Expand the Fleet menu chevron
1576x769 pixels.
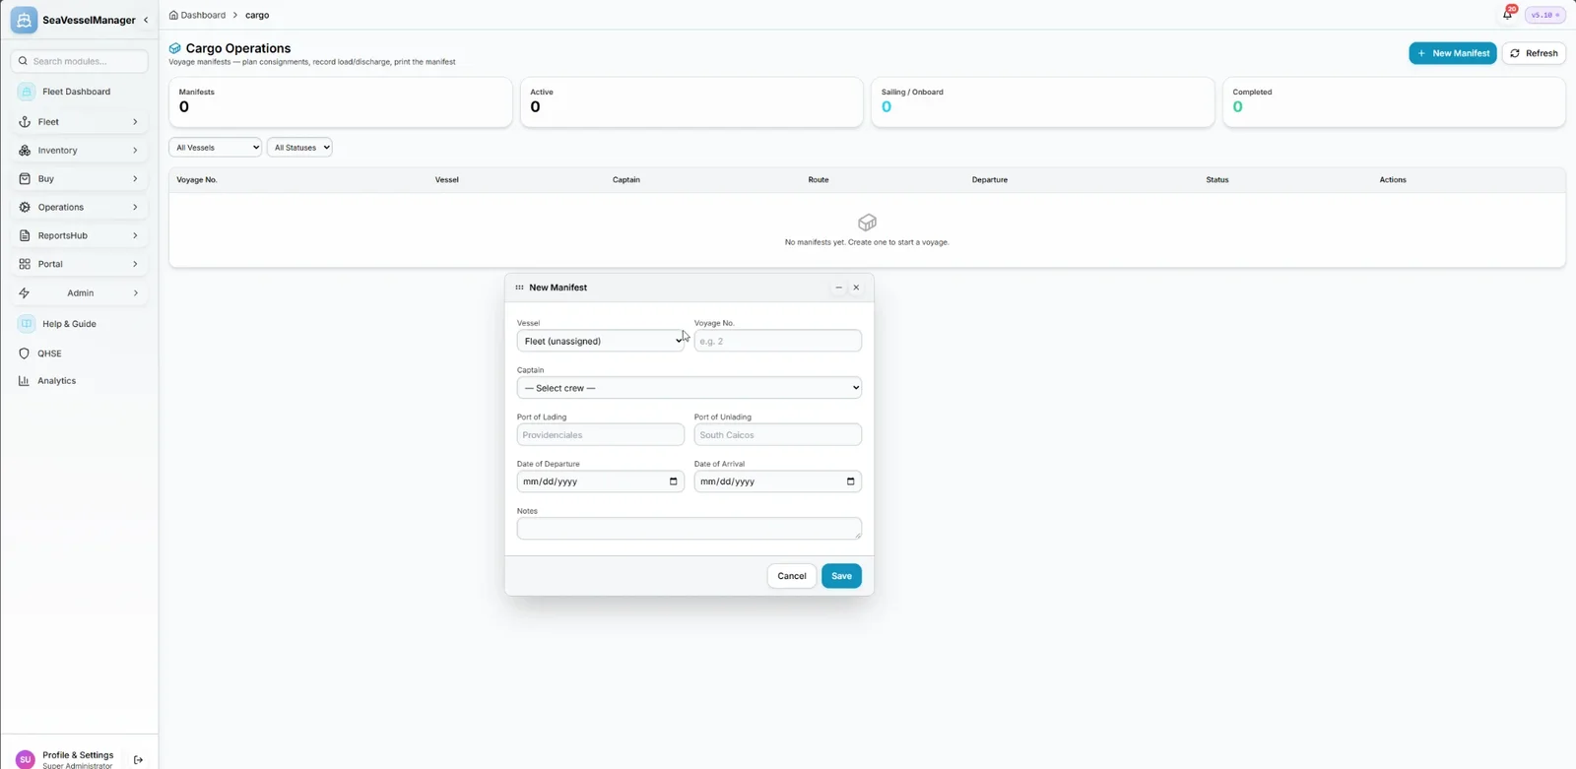[135, 122]
